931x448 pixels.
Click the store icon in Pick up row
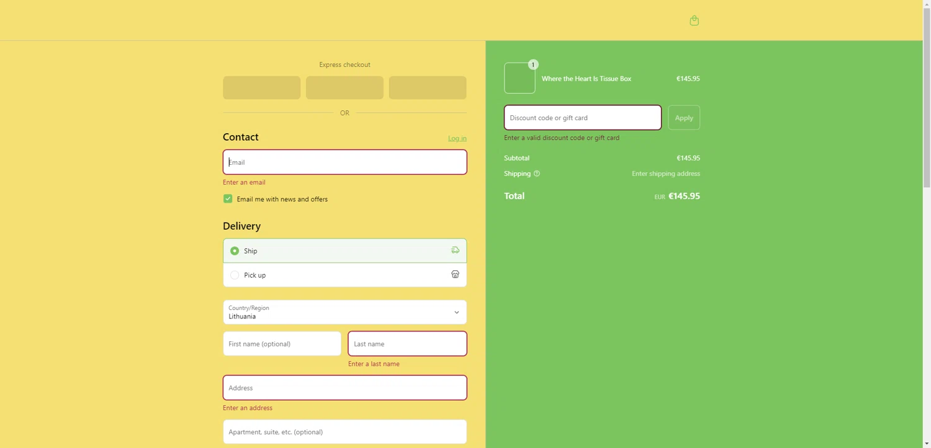pyautogui.click(x=455, y=275)
